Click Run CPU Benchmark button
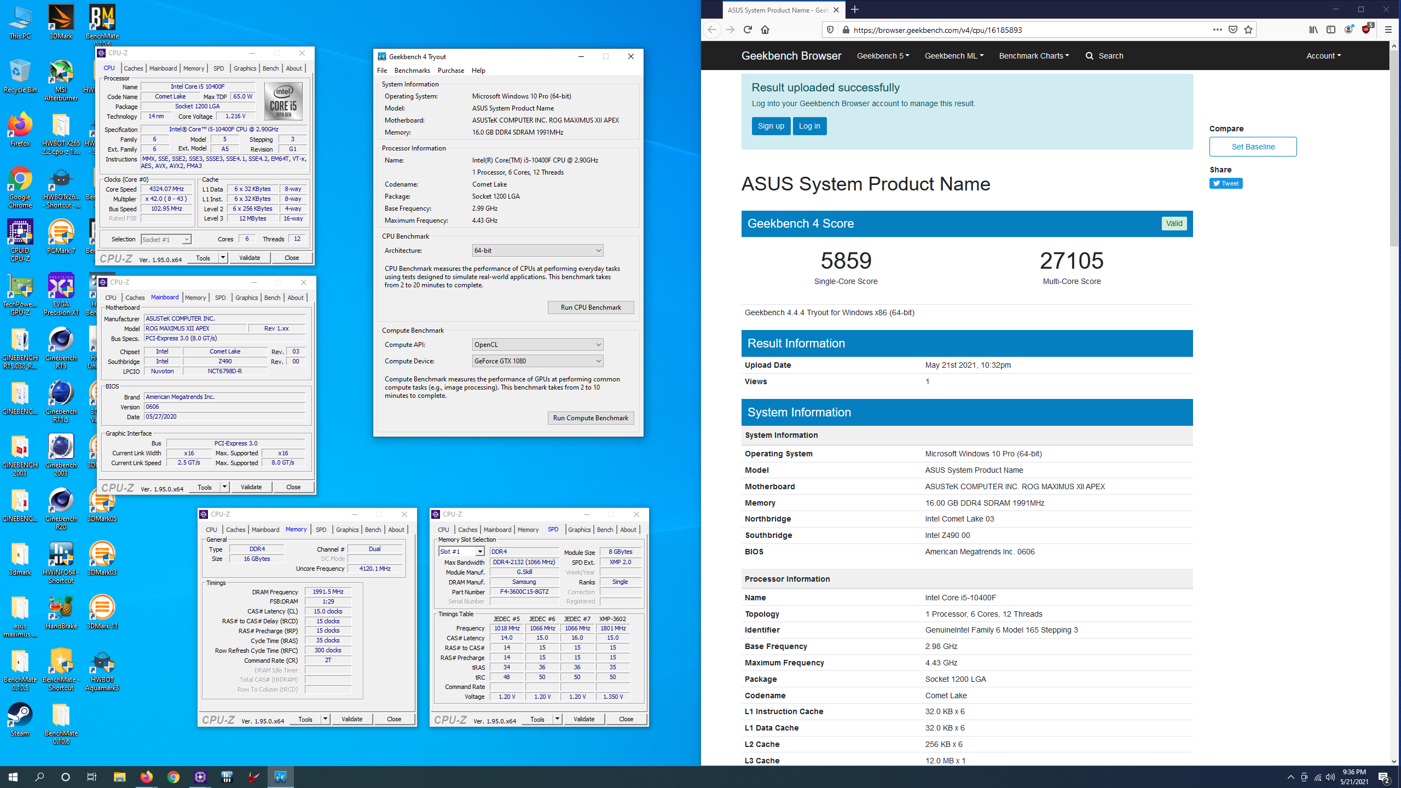Image resolution: width=1401 pixels, height=788 pixels. 590,308
